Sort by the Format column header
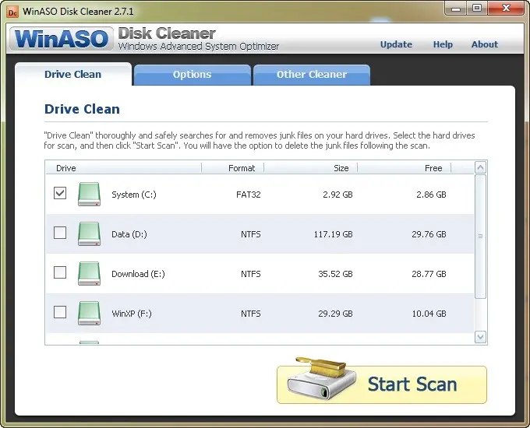Viewport: 530px width, 428px height. pos(232,168)
